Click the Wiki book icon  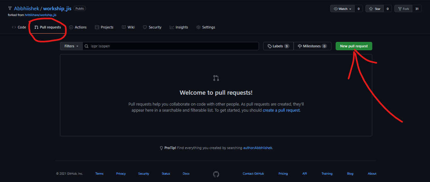[x=124, y=27]
